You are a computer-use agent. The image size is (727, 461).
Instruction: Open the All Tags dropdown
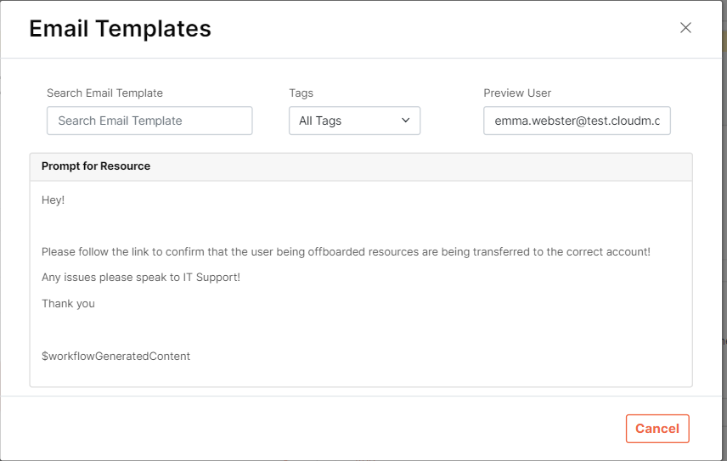click(x=354, y=121)
